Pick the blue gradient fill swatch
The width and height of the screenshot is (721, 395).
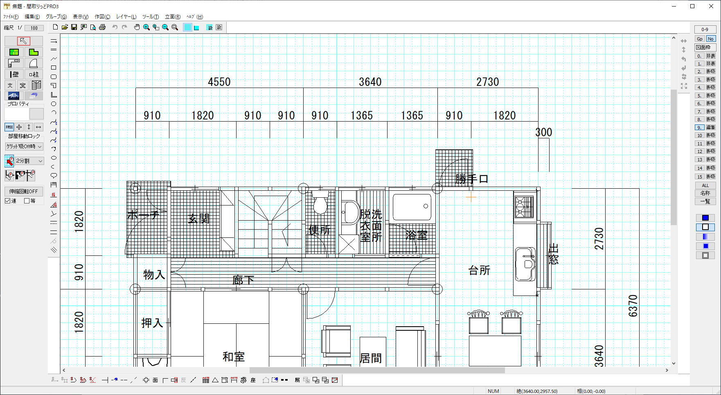pyautogui.click(x=705, y=237)
